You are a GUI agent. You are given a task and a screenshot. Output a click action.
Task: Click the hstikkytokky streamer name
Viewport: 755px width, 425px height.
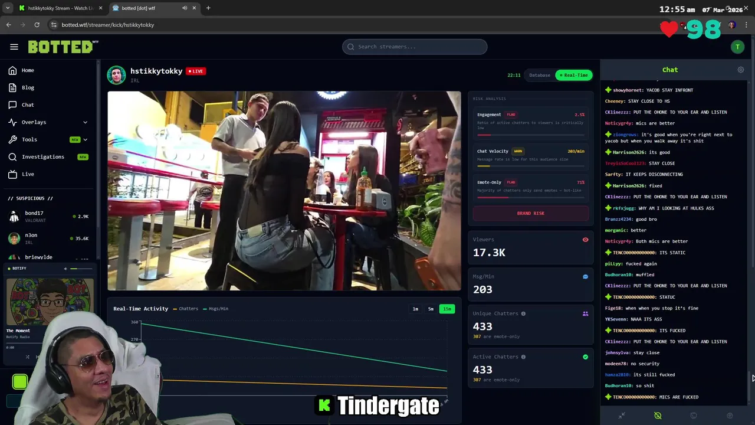point(156,71)
